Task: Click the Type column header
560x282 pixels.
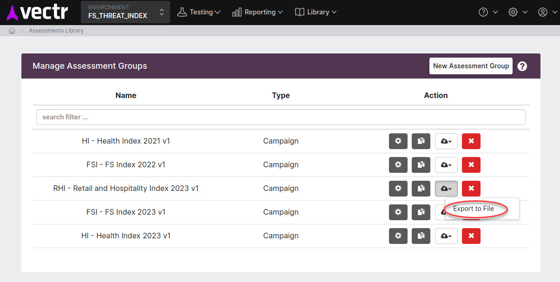Action: (281, 95)
